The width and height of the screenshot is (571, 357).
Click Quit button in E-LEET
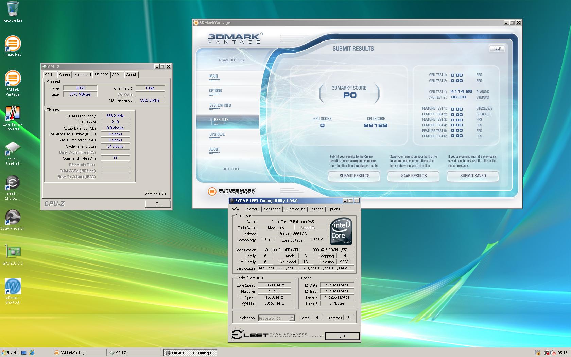tap(342, 336)
